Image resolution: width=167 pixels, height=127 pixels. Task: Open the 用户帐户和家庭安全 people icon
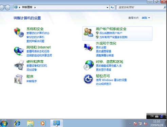click(89, 33)
